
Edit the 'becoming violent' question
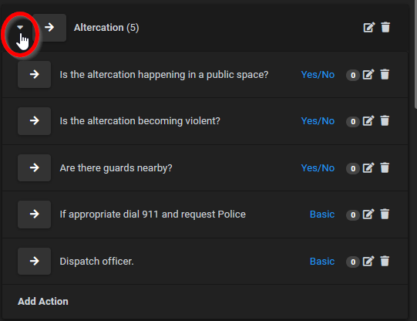click(x=368, y=121)
